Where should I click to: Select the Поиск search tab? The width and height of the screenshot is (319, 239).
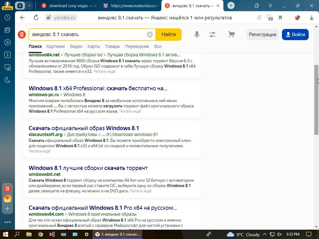[35, 47]
